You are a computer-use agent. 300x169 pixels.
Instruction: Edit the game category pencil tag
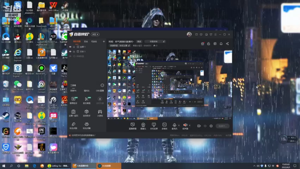coord(120,45)
